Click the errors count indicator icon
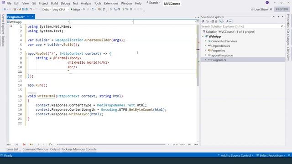 coord(24,144)
